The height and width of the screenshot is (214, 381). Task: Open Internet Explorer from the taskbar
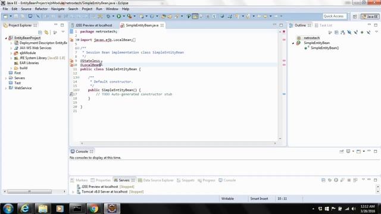click(x=25, y=209)
